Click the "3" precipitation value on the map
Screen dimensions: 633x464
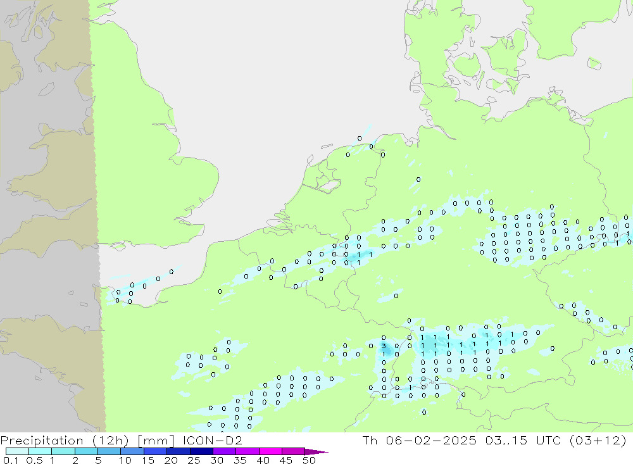pos(384,346)
